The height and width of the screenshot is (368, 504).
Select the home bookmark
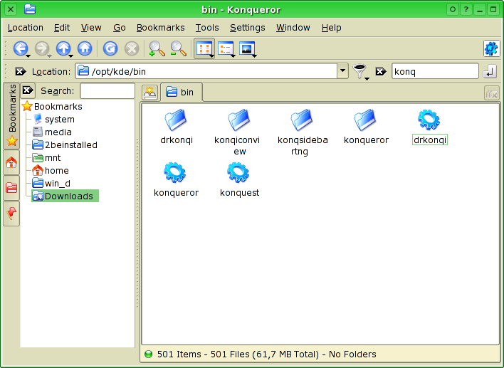click(x=51, y=171)
